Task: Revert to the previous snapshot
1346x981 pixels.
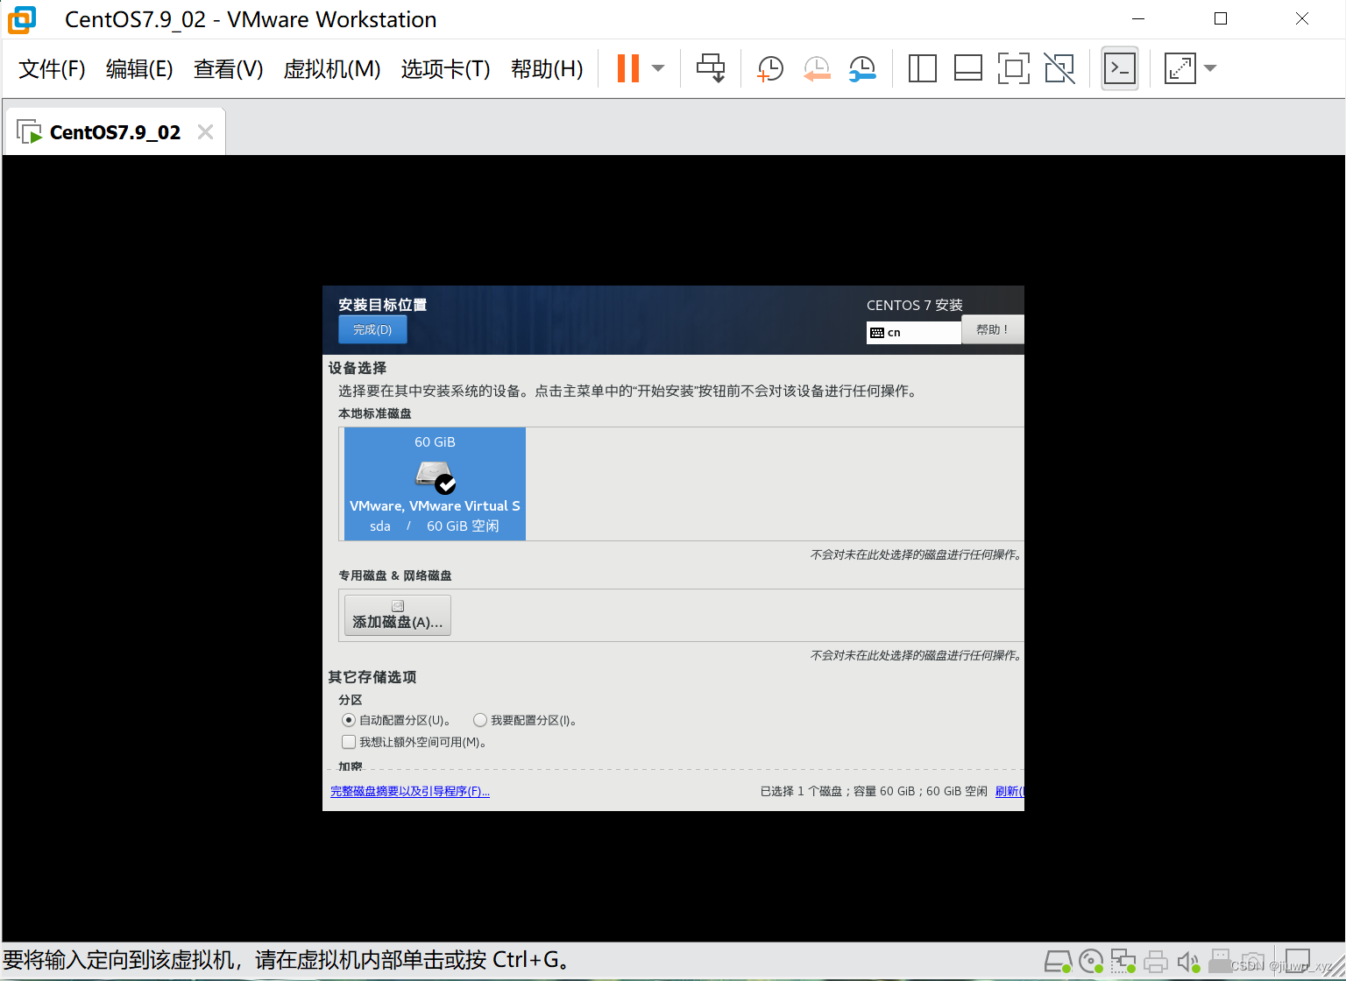Action: pos(817,68)
